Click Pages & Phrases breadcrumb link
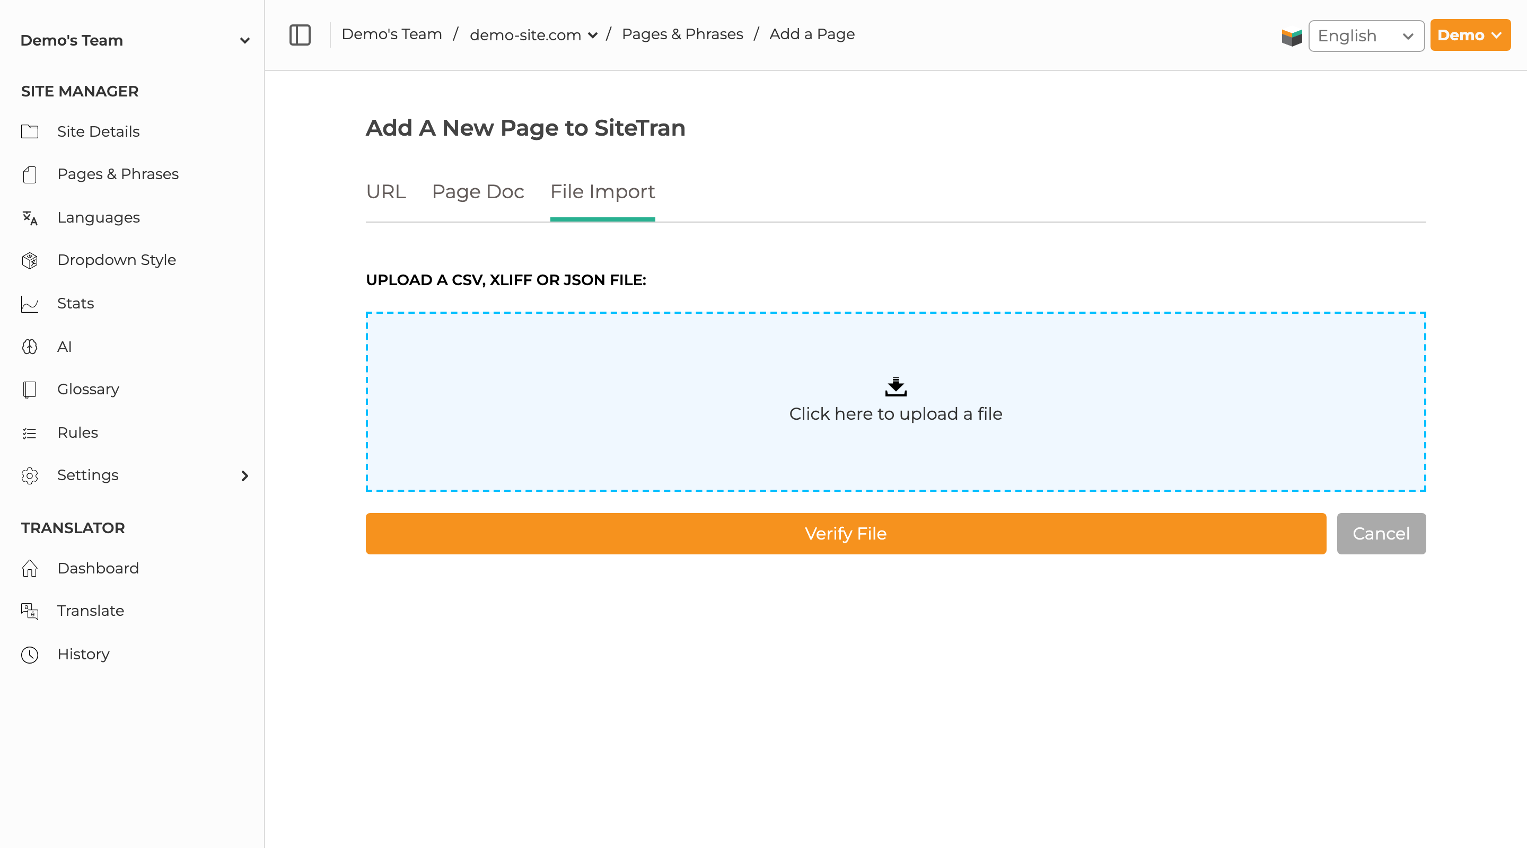The image size is (1527, 848). tap(682, 34)
